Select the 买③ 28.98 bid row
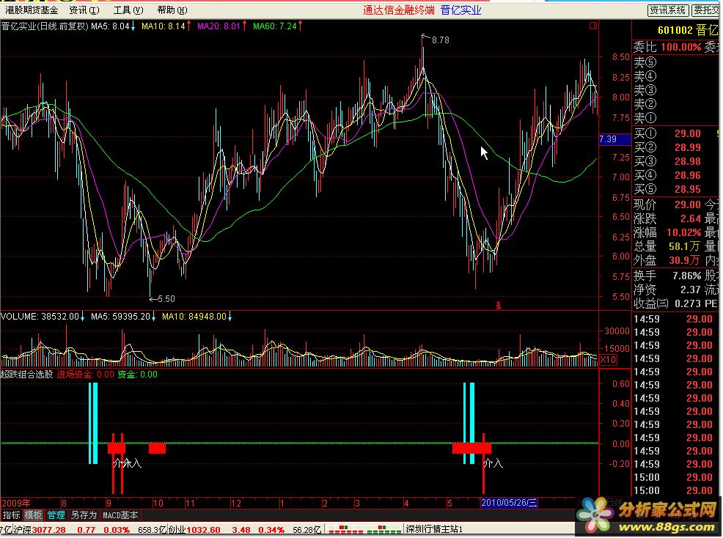723x538 pixels. (676, 161)
